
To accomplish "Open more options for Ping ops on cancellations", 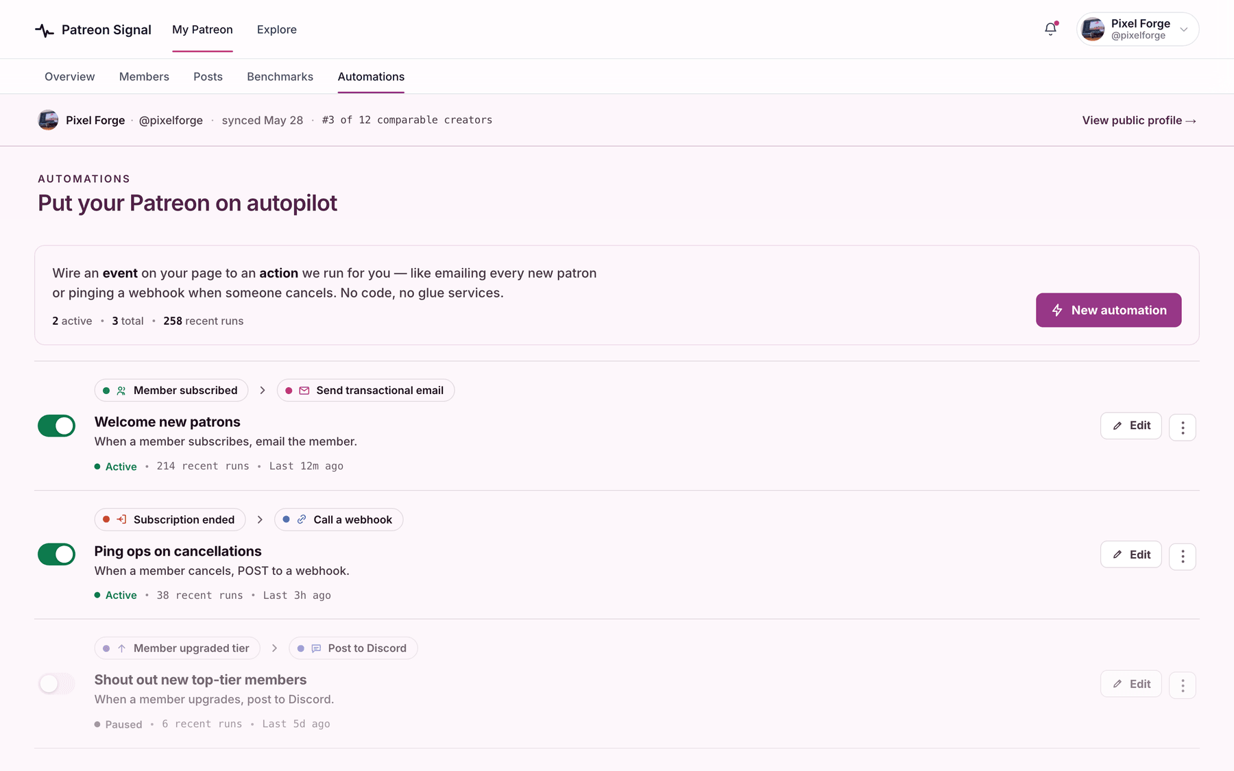I will 1183,556.
